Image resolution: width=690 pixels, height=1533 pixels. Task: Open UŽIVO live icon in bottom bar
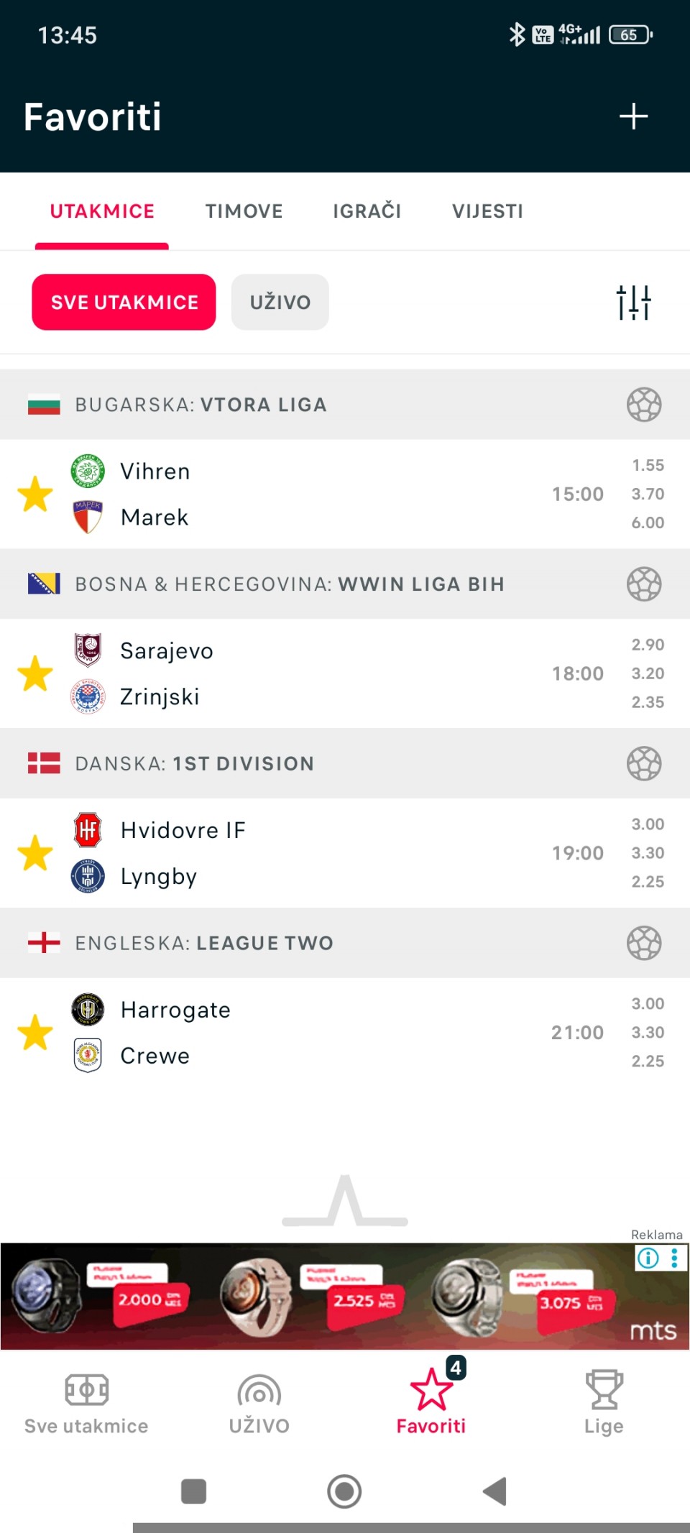coord(259,1401)
